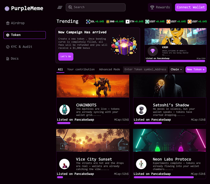The width and height of the screenshot is (210, 184).
Task: Click the PurpleMeme brand name
Action: click(27, 8)
